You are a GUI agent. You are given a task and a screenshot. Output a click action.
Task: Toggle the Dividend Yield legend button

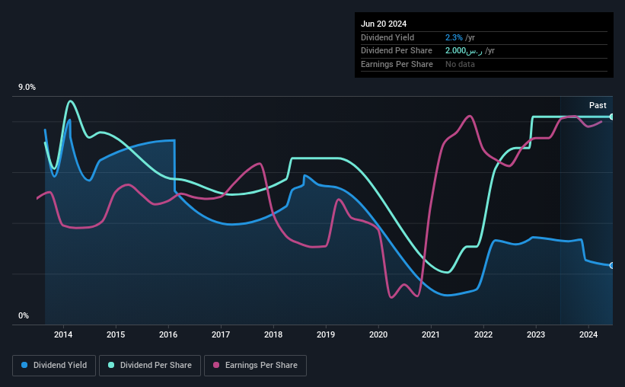pos(54,366)
